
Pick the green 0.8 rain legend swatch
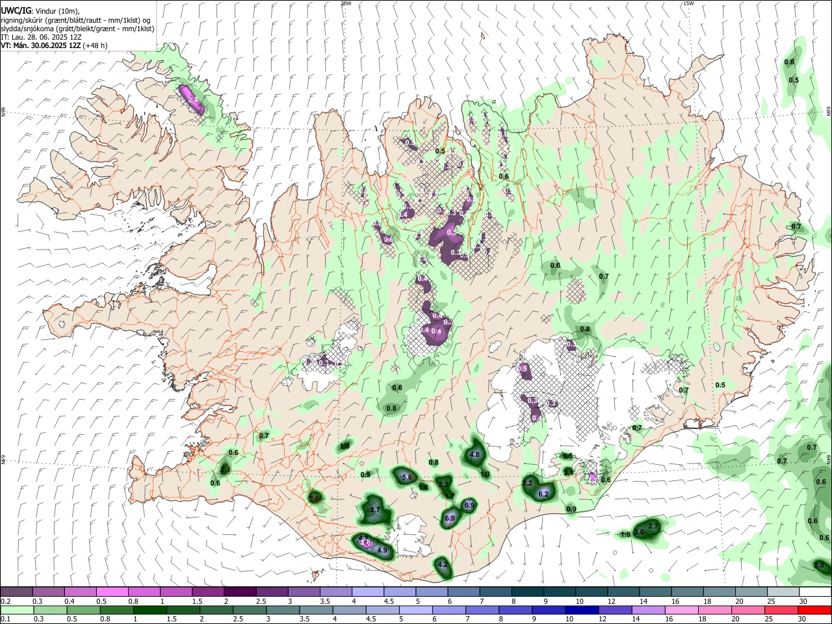[x=116, y=610]
